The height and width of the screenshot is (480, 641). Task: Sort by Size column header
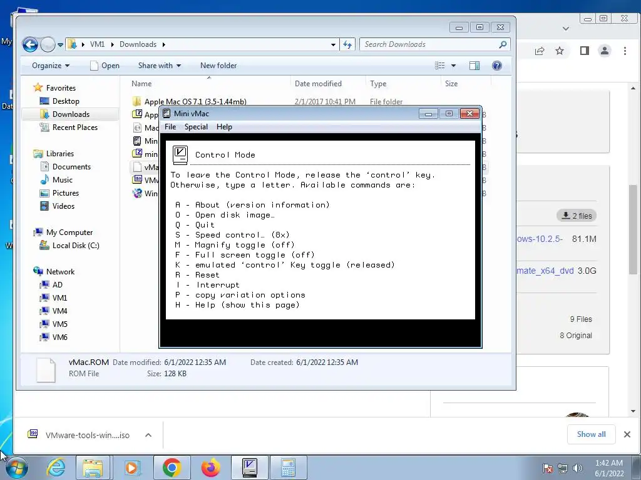click(451, 84)
